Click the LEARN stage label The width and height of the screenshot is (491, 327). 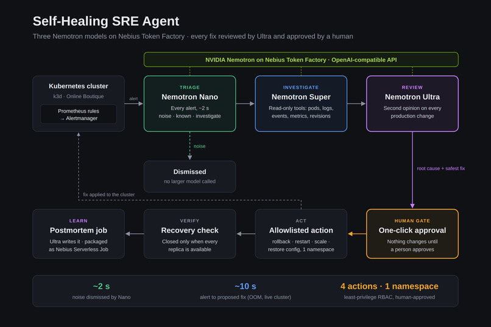pyautogui.click(x=79, y=221)
